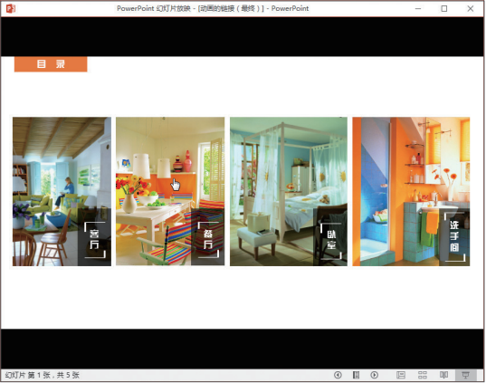The width and height of the screenshot is (486, 383).
Task: Open the bathroom (洗手间) picture link
Action: click(411, 191)
